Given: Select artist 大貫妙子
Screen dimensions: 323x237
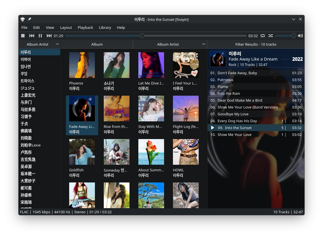Looking at the screenshot, I should 39,181.
